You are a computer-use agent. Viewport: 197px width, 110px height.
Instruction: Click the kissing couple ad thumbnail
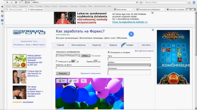(19, 92)
